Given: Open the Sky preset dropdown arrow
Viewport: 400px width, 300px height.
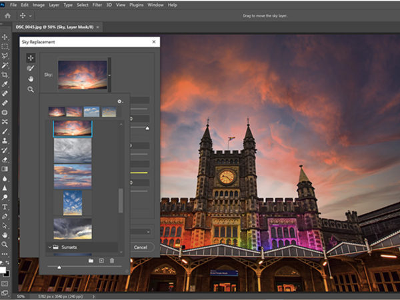Looking at the screenshot, I should click(109, 75).
